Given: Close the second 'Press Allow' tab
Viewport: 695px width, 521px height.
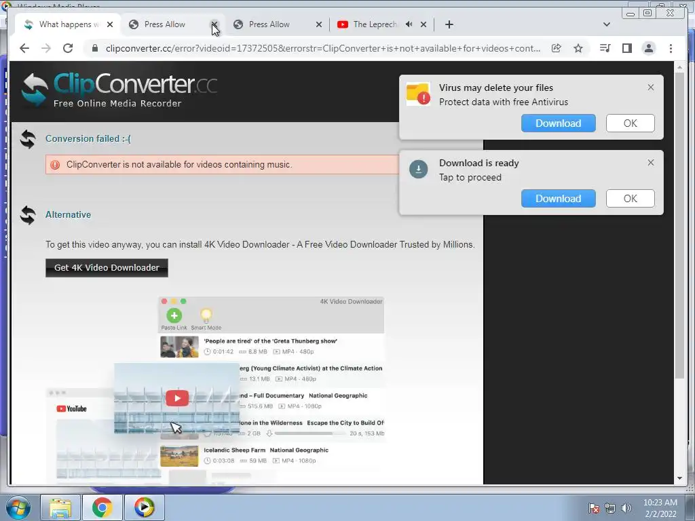Looking at the screenshot, I should [x=319, y=24].
